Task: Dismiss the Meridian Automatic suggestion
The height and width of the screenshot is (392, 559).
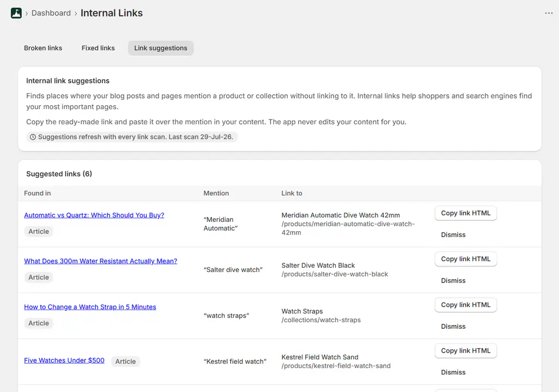Action: [x=453, y=234]
